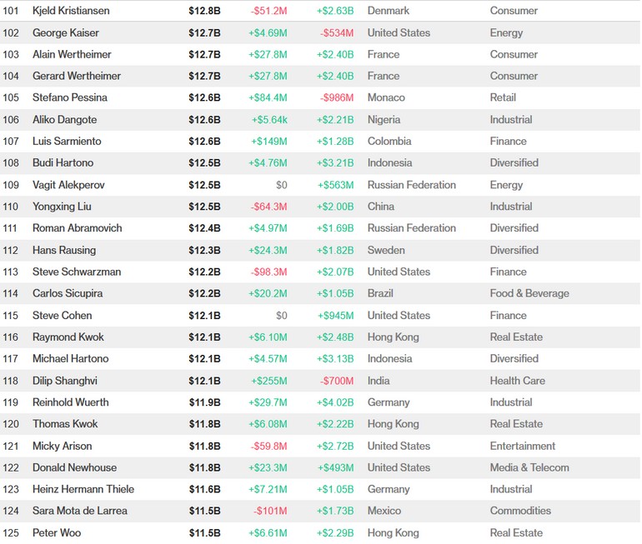Click Colombia in Luis Sarmiento's row

coord(389,142)
